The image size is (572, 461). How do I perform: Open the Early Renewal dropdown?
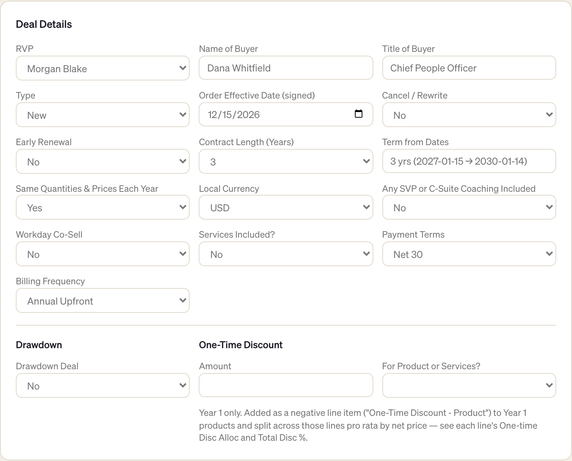(103, 161)
